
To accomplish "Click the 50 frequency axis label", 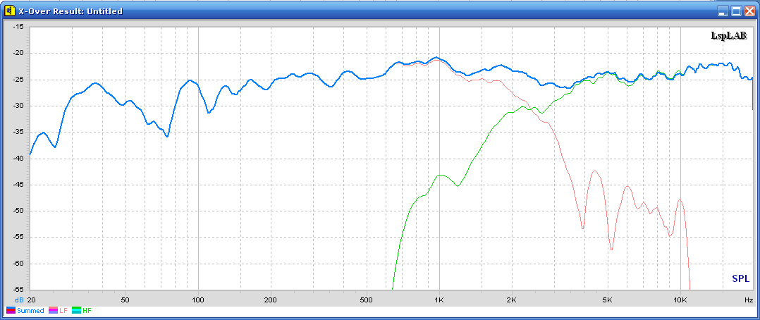I will point(125,300).
